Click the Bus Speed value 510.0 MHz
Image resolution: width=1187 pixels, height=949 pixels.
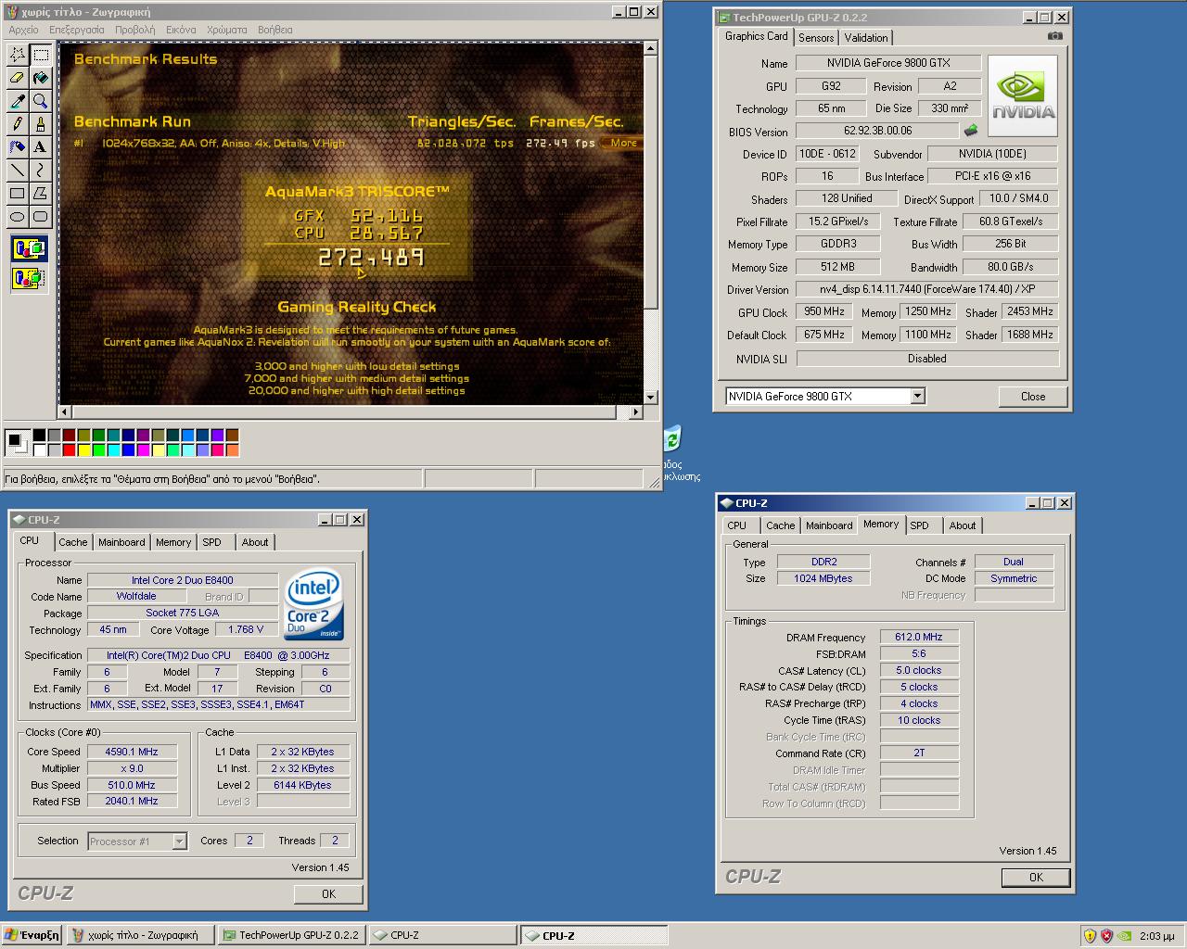(132, 785)
